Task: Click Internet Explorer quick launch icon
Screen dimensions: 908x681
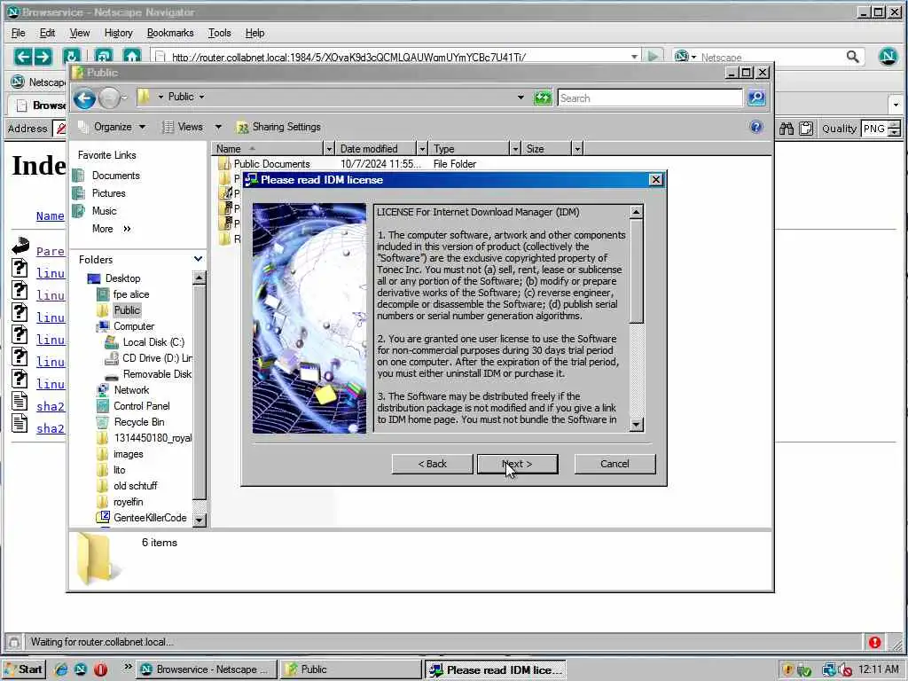Action: 60,669
